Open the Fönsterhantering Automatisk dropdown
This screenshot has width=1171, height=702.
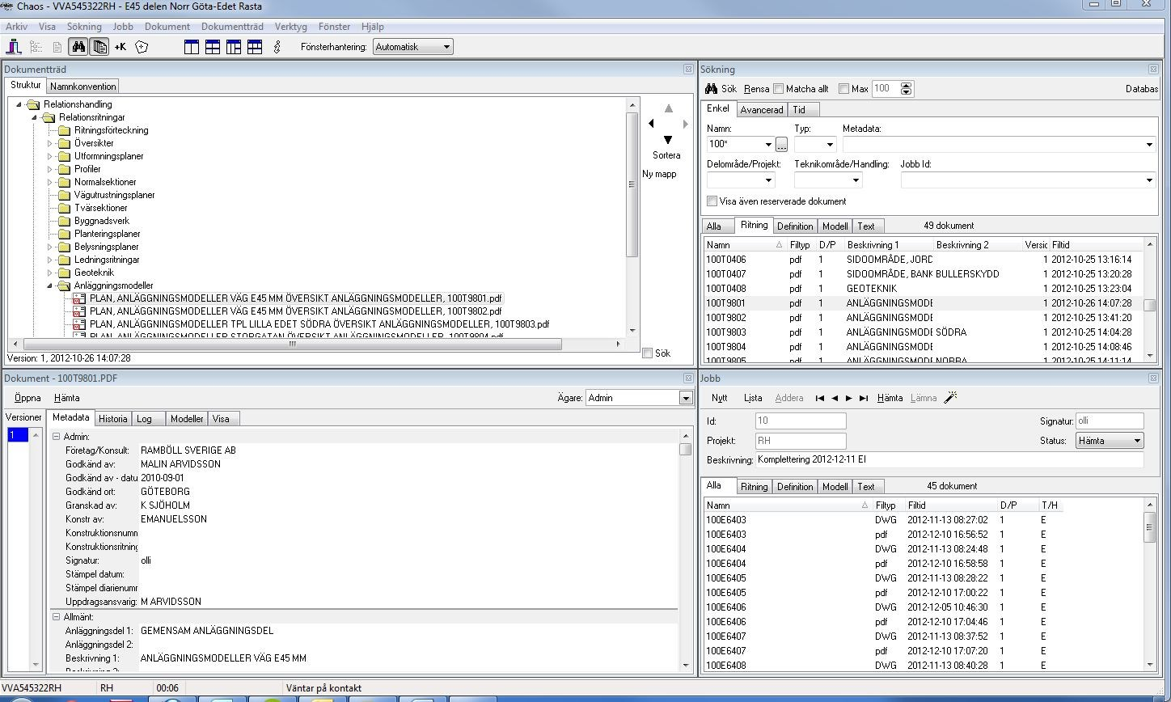pyautogui.click(x=446, y=47)
